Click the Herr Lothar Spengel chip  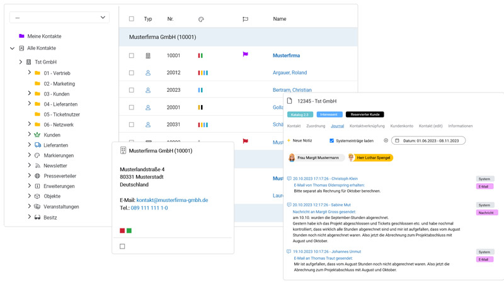(371, 157)
